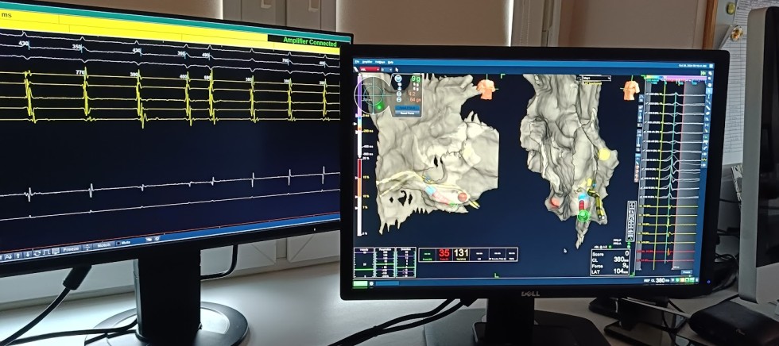Viewport: 779px width, 346px height.
Task: Click the green icon at top of right toolbar
Action: coord(703,73)
